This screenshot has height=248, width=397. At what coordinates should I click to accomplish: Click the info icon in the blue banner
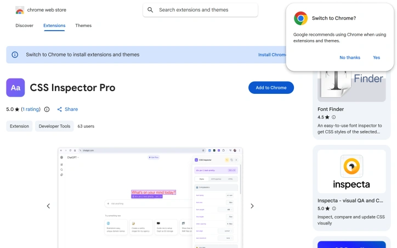[x=15, y=55]
